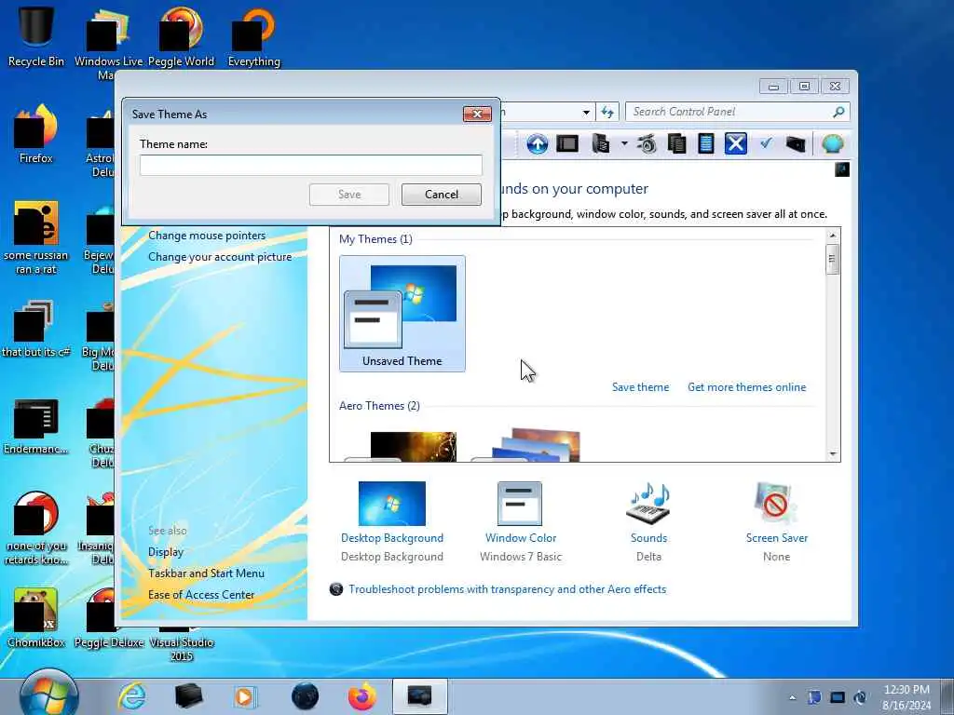Click the copy documents toolbar icon
954x715 pixels.
point(676,144)
